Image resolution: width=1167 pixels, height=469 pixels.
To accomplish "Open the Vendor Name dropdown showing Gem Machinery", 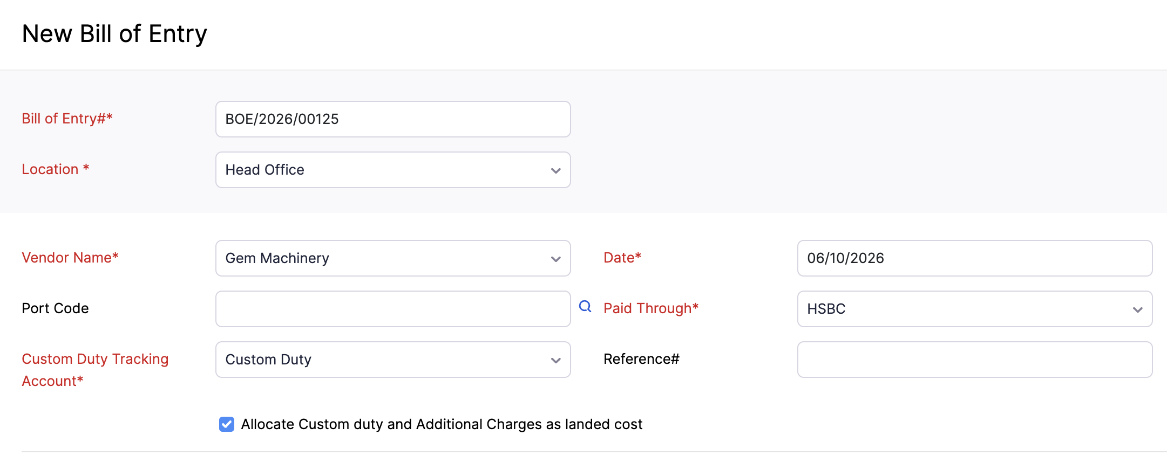I will [393, 258].
